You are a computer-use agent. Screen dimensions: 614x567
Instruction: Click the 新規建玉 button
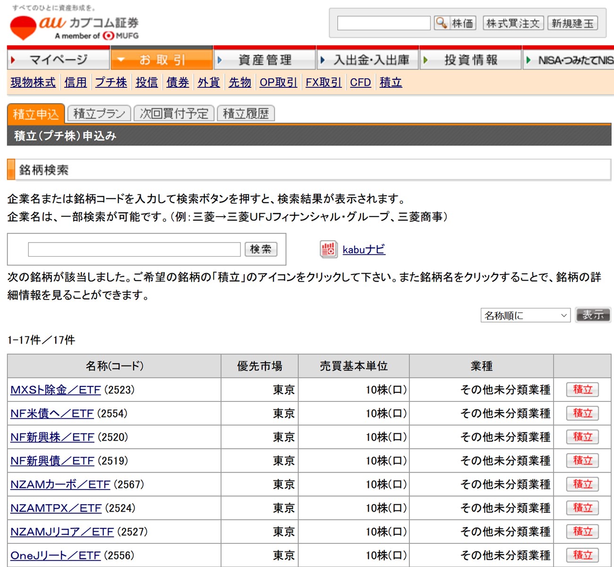point(572,23)
